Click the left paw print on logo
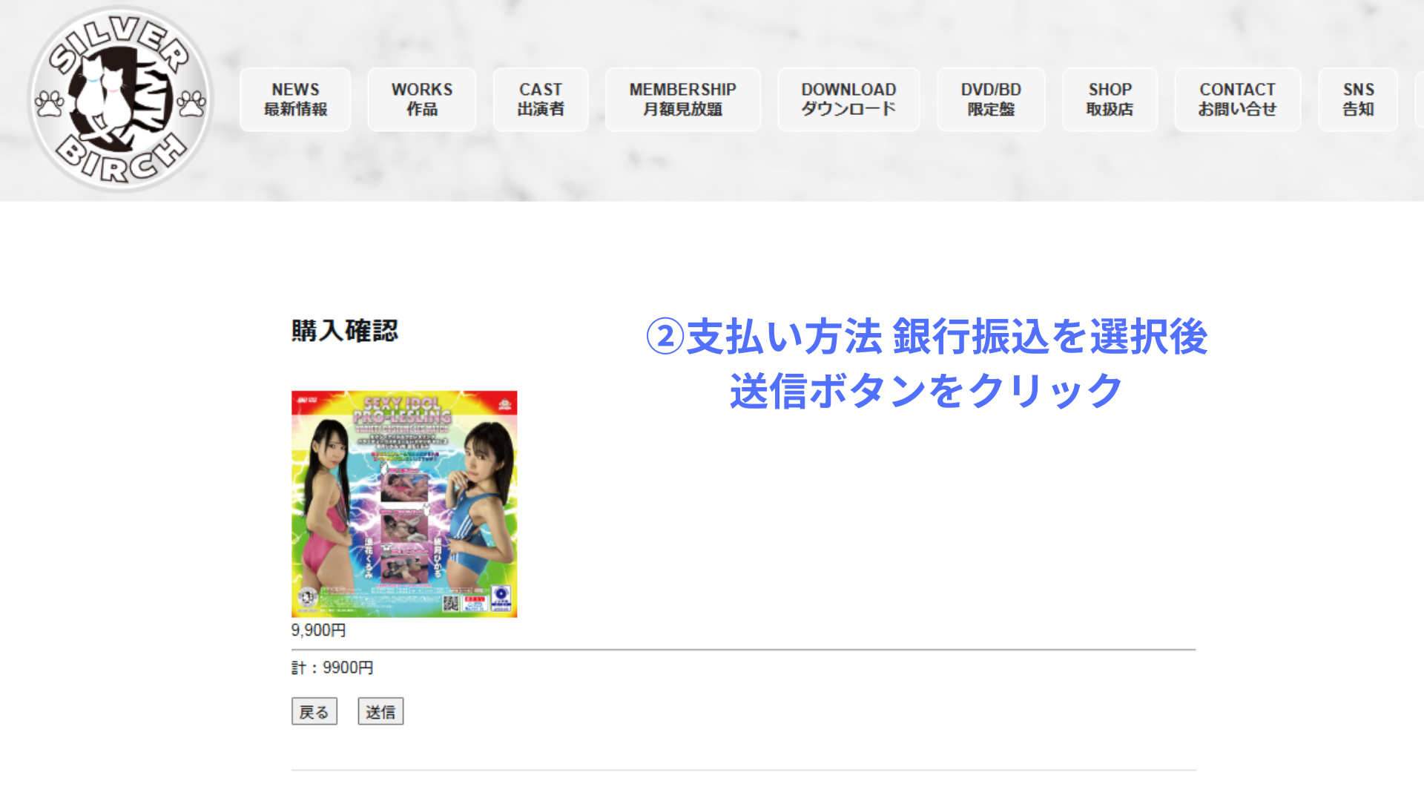 point(50,103)
